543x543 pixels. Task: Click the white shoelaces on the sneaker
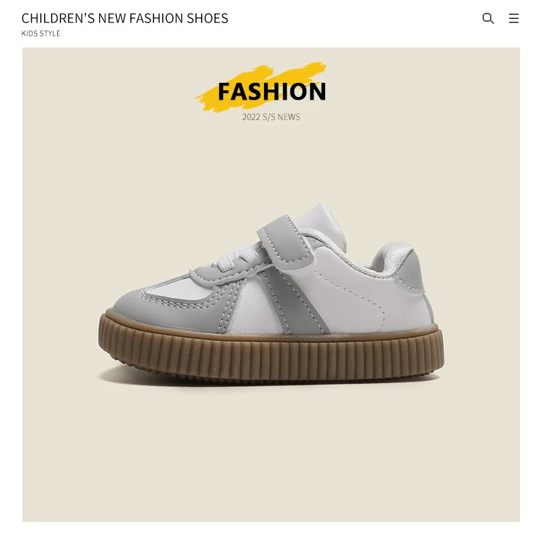click(x=236, y=259)
